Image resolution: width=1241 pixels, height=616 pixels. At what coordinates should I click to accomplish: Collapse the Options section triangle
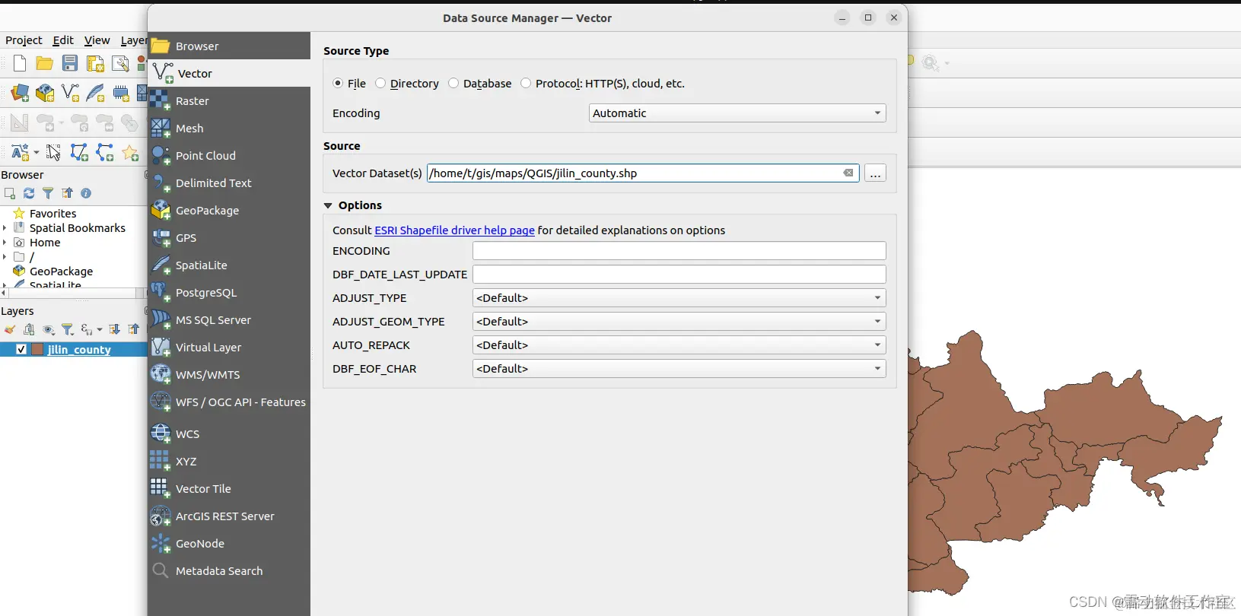click(x=328, y=205)
